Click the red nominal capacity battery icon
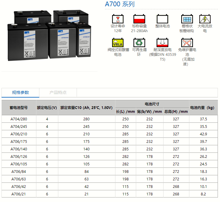 [x=139, y=19]
